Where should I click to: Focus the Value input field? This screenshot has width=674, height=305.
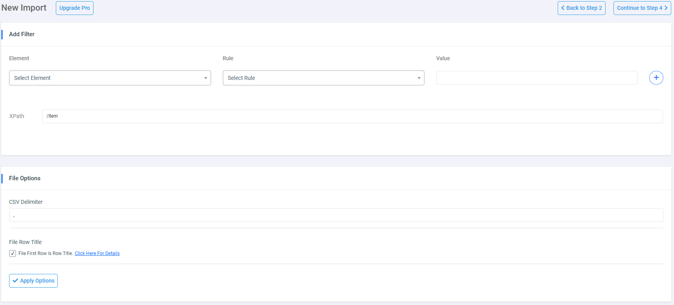point(536,78)
